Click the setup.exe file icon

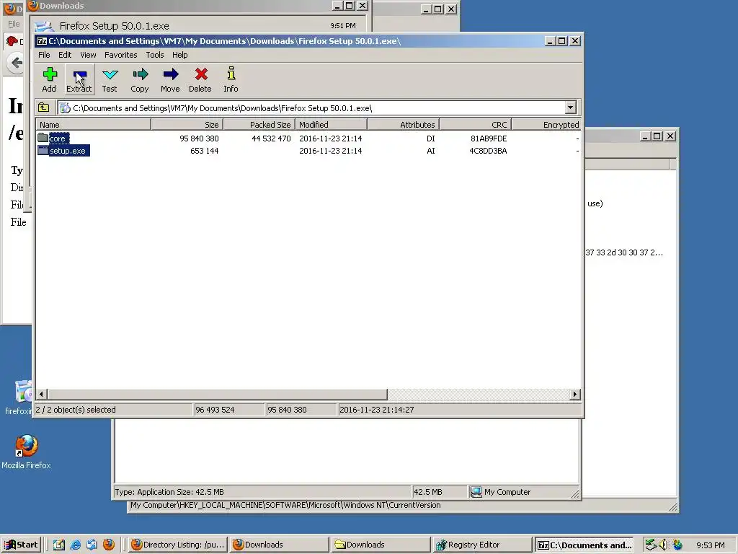(x=43, y=150)
